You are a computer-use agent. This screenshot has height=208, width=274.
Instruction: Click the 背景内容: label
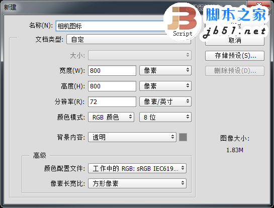coord(71,137)
